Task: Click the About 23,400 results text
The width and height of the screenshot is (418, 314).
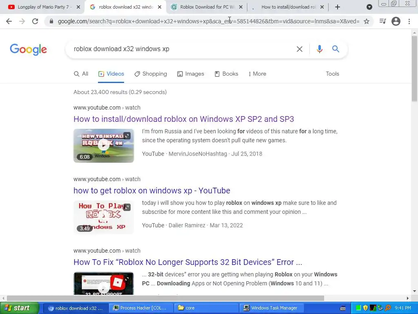Action: tap(120, 92)
